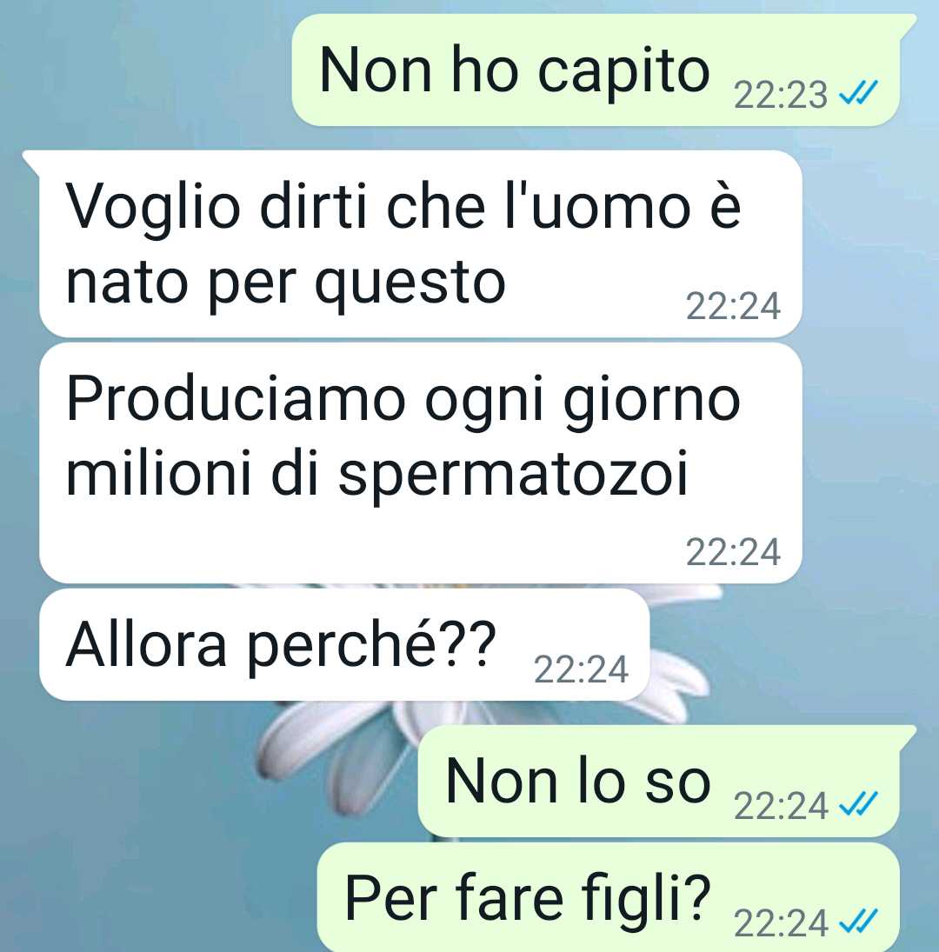Select timestamp under 'milioni di spermatozoi'
Screen dimensions: 939x952
[x=733, y=552]
